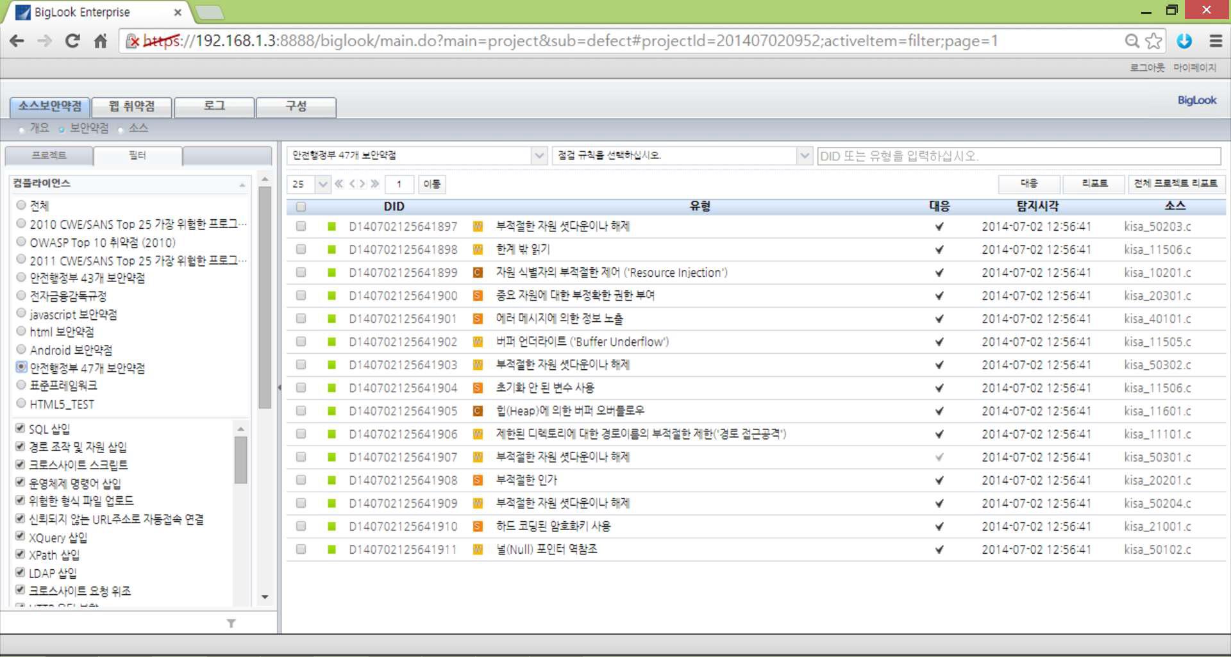Click the C severity icon for Resource Injection row

pyautogui.click(x=478, y=272)
